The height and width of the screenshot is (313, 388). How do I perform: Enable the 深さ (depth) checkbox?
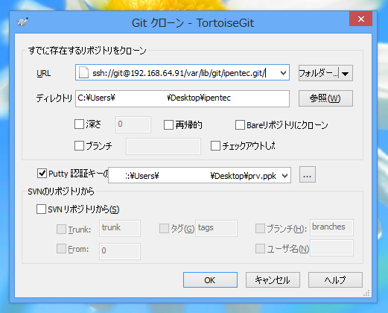pos(79,124)
